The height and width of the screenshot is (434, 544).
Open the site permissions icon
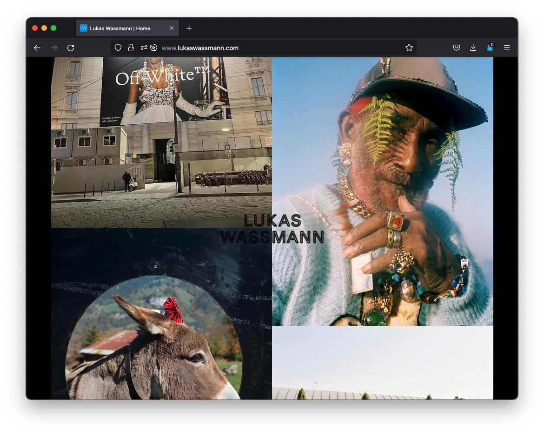[144, 47]
